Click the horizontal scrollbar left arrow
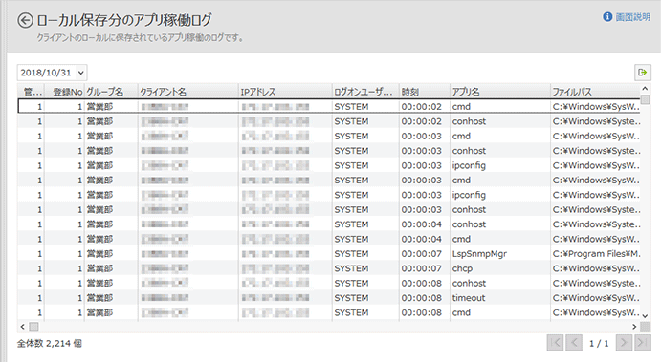The width and height of the screenshot is (661, 362). coord(22,327)
